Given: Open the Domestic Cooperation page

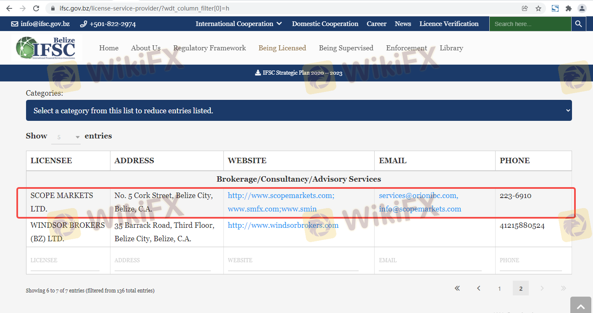Looking at the screenshot, I should (325, 24).
